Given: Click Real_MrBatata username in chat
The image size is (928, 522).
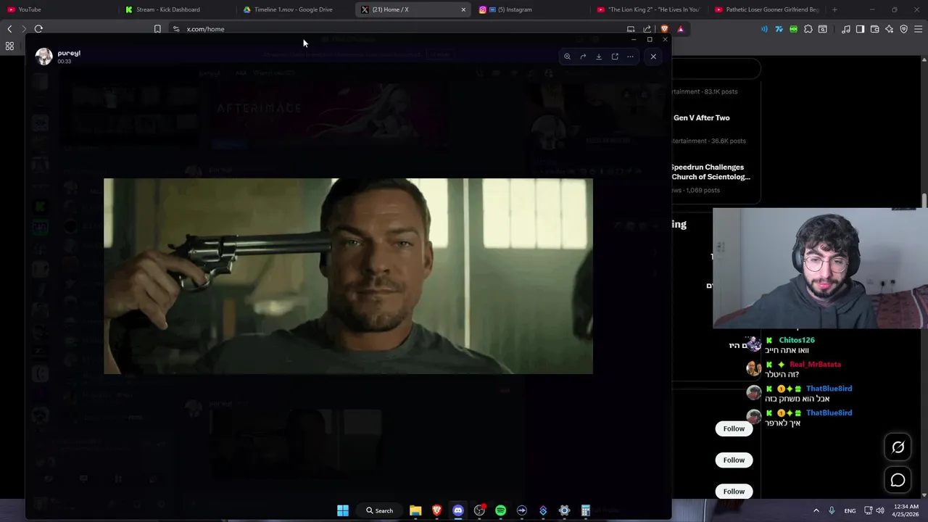Looking at the screenshot, I should click(x=815, y=365).
